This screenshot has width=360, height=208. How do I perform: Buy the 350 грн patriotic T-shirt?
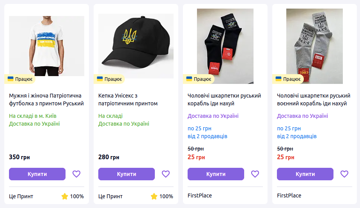tap(37, 174)
